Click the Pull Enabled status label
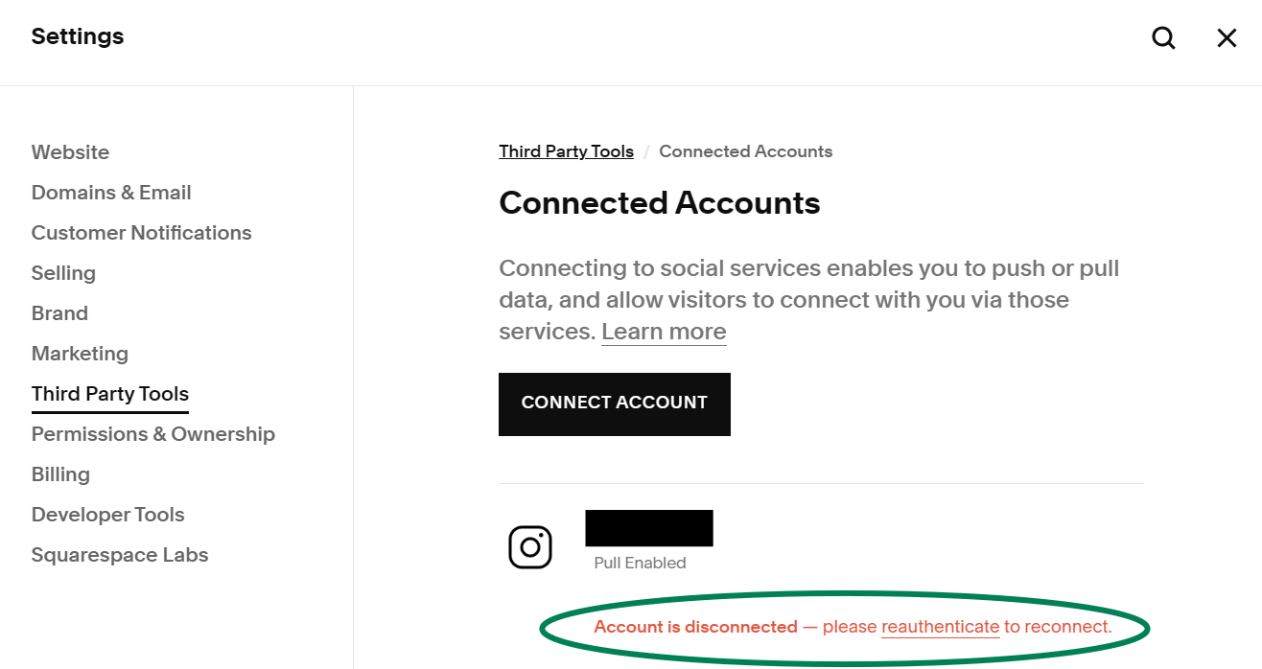Viewport: 1262px width, 669px height. click(640, 563)
